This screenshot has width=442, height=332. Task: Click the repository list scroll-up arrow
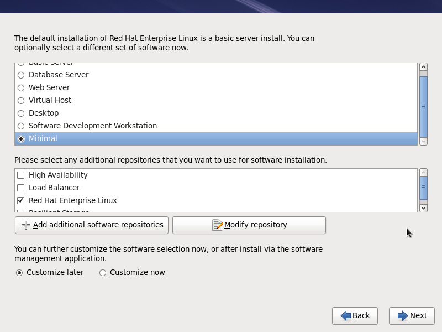point(423,173)
